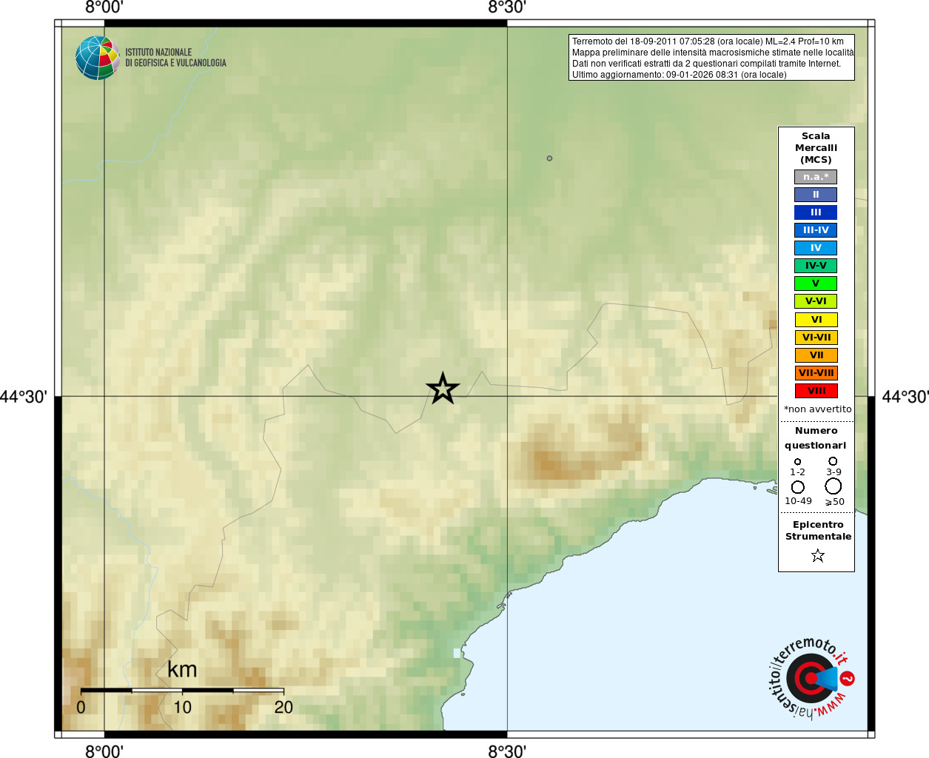The width and height of the screenshot is (929, 758).
Task: Click the 'Dati non verificati' info line
Action: (x=706, y=64)
